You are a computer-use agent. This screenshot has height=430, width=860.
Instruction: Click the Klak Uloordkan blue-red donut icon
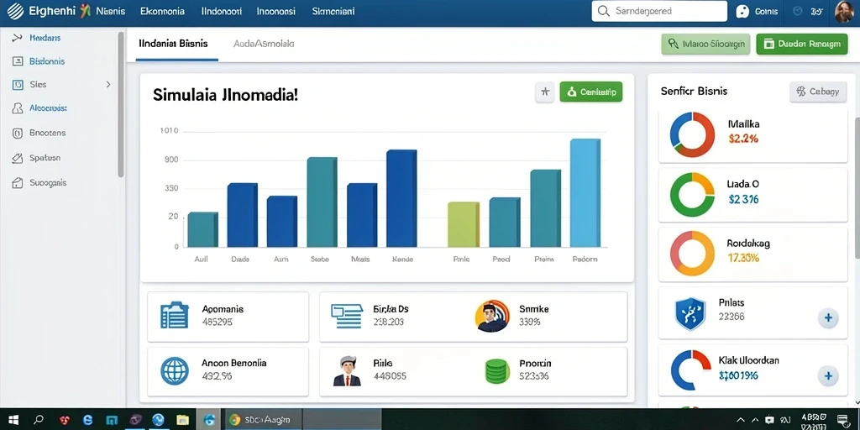[x=690, y=370]
